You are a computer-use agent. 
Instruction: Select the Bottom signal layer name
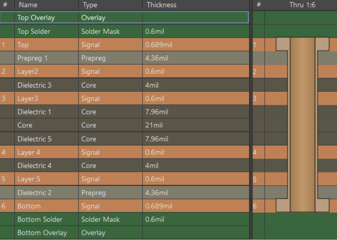click(x=29, y=206)
